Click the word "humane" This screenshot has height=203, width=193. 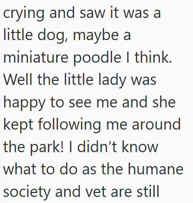coord(155,169)
